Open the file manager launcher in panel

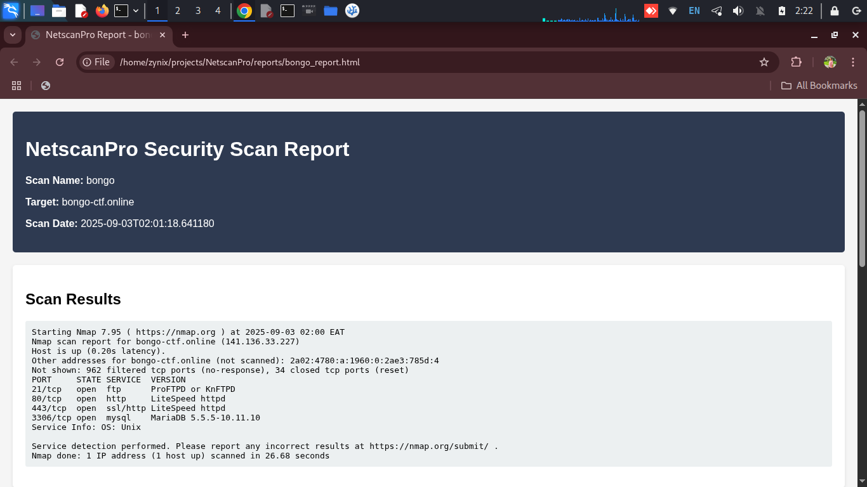59,11
